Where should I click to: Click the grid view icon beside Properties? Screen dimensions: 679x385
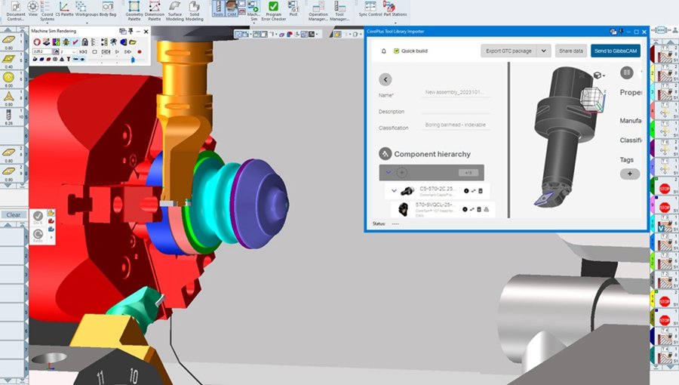click(627, 72)
